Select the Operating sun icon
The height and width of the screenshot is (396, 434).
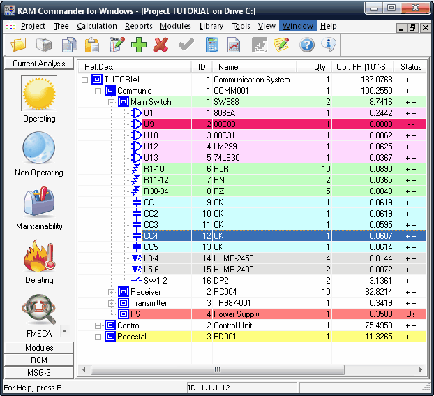click(39, 94)
